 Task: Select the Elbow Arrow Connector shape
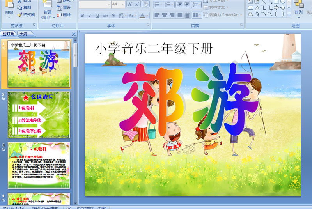point(269,8)
